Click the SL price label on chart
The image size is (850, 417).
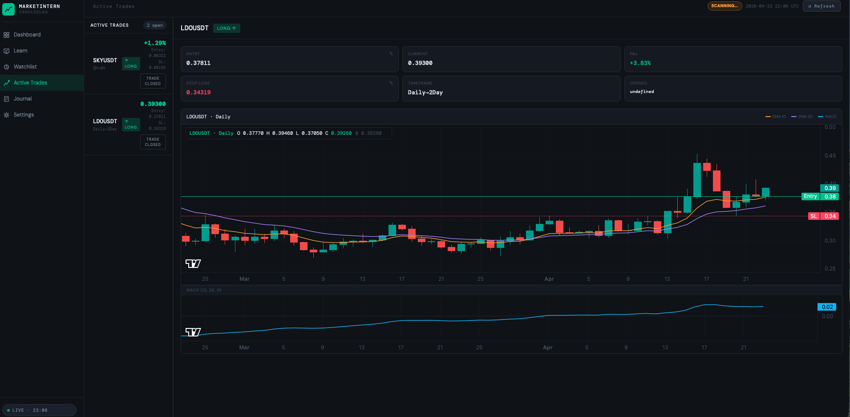tap(814, 216)
